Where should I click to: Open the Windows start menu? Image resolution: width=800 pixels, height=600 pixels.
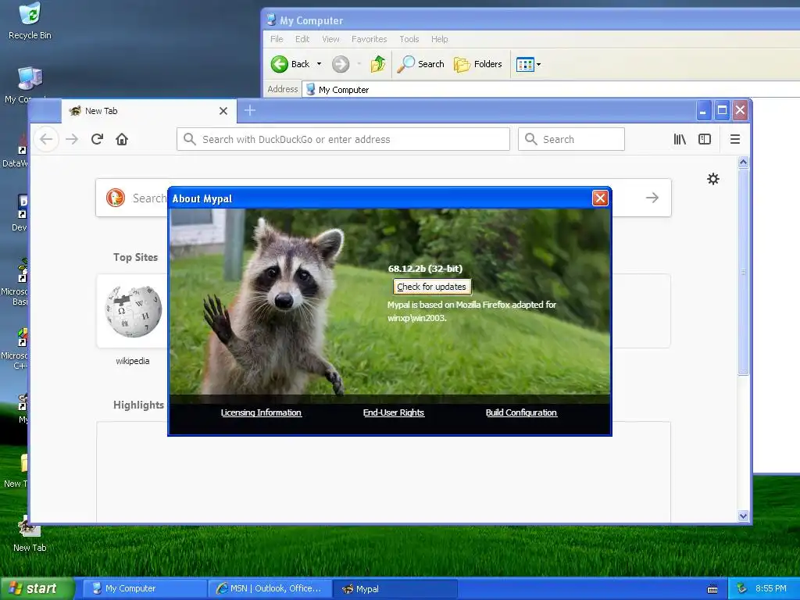[37, 589]
